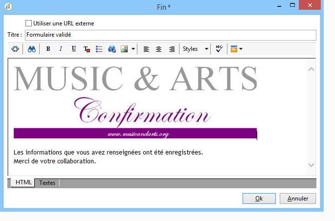Expand the display options dropdown arrow
Image resolution: width=335 pixels, height=221 pixels.
(x=241, y=49)
